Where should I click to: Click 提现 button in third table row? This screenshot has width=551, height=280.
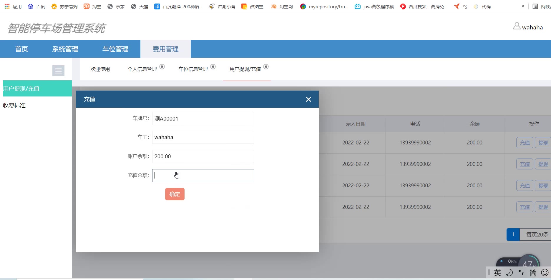tap(543, 186)
